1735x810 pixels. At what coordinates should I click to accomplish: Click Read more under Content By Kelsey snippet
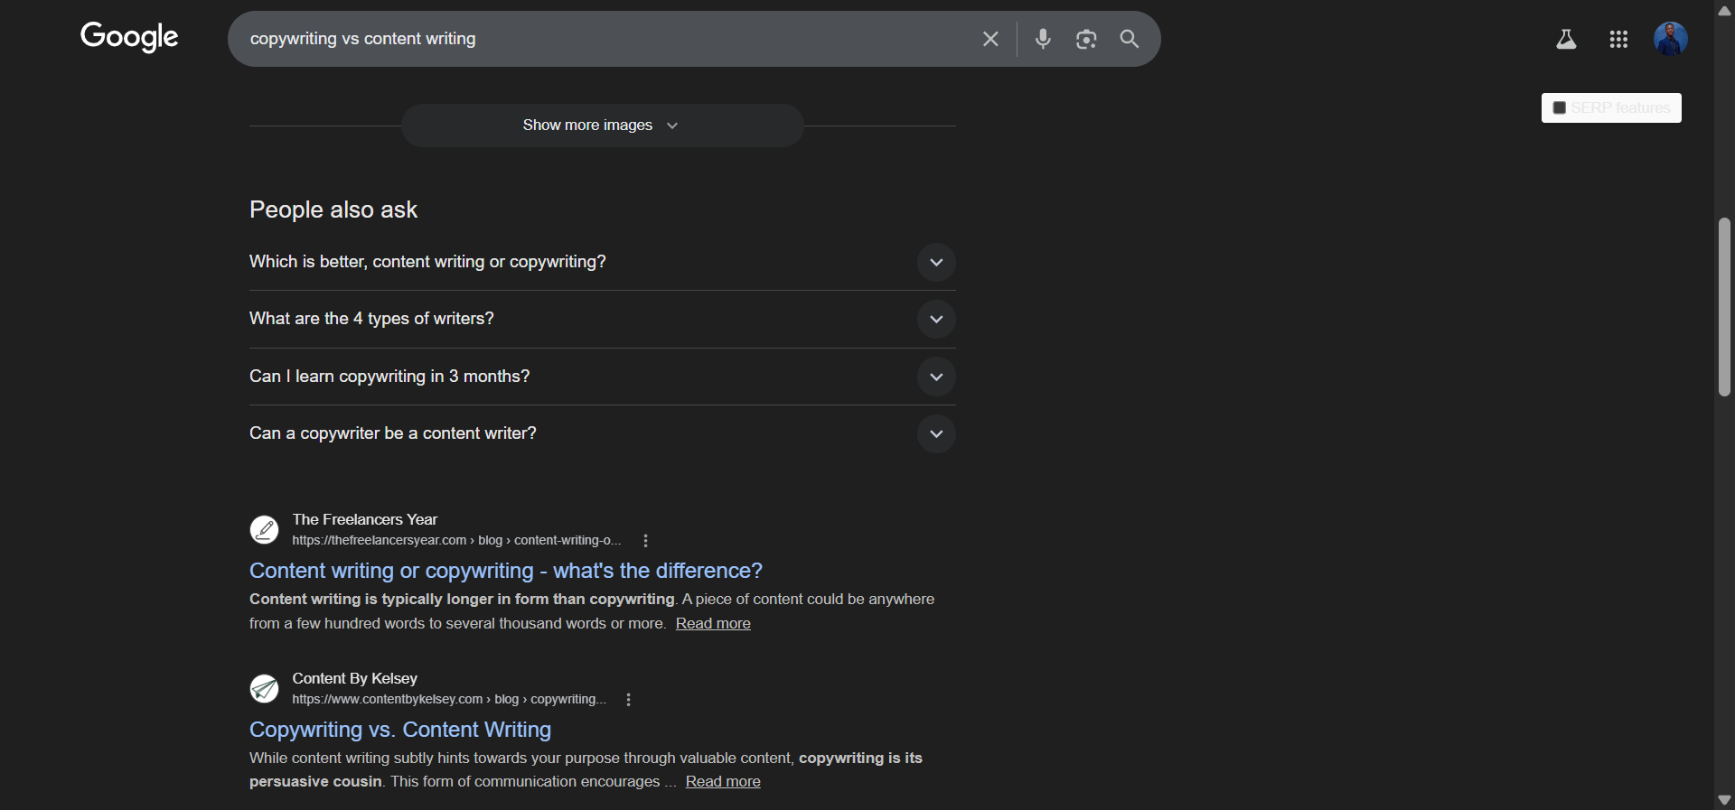723,782
